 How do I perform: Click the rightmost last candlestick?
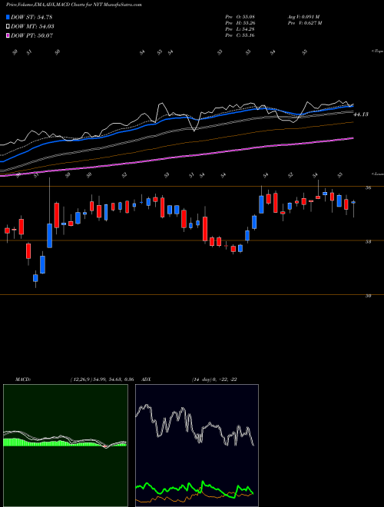[353, 203]
